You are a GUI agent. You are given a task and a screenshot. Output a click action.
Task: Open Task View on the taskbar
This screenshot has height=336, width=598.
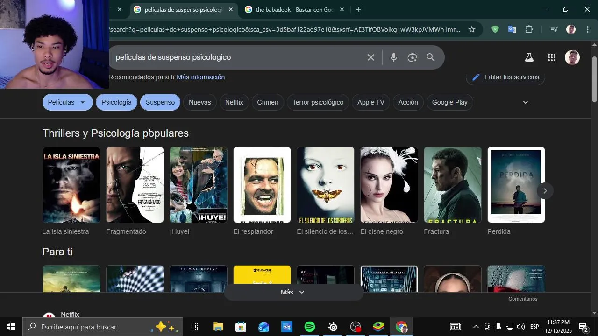click(194, 327)
